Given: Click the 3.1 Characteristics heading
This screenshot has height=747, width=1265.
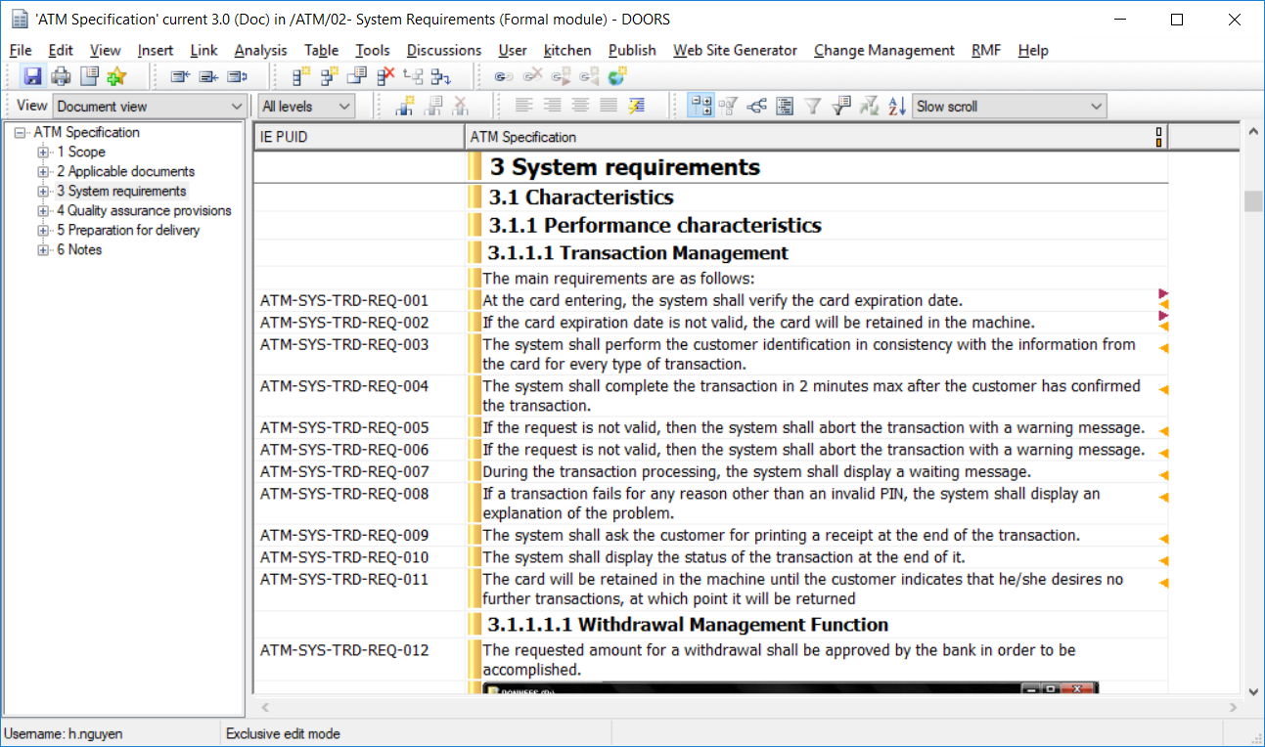Looking at the screenshot, I should coord(581,197).
